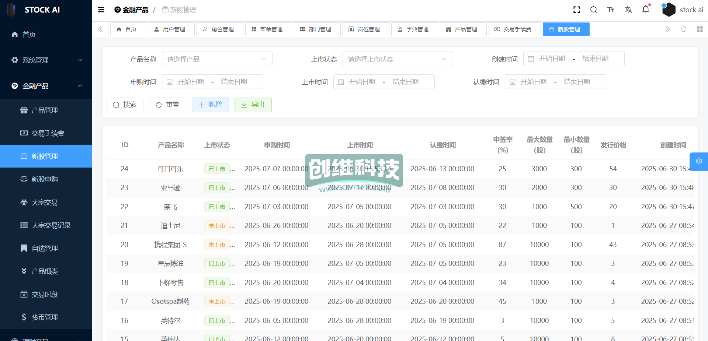Viewport: 708px width, 341px height.
Task: Open the 产品名称 product dropdown
Action: point(217,59)
